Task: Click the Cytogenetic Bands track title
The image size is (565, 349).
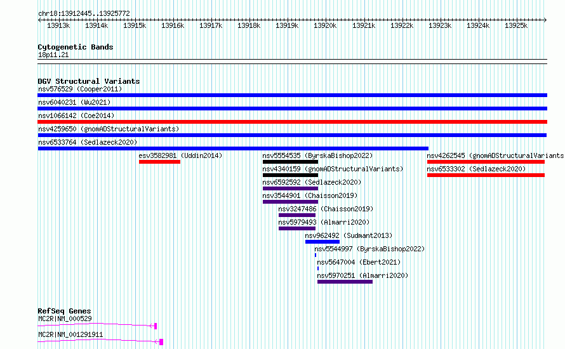Action: [76, 47]
